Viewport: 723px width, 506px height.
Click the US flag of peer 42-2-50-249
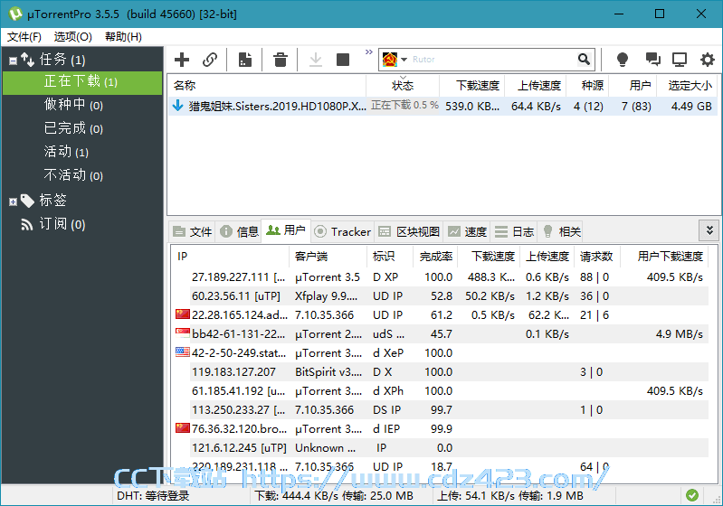[x=183, y=352]
